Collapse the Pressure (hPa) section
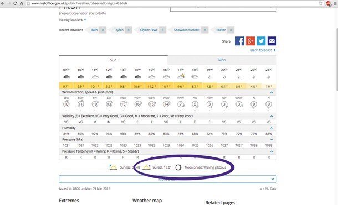 (272, 139)
